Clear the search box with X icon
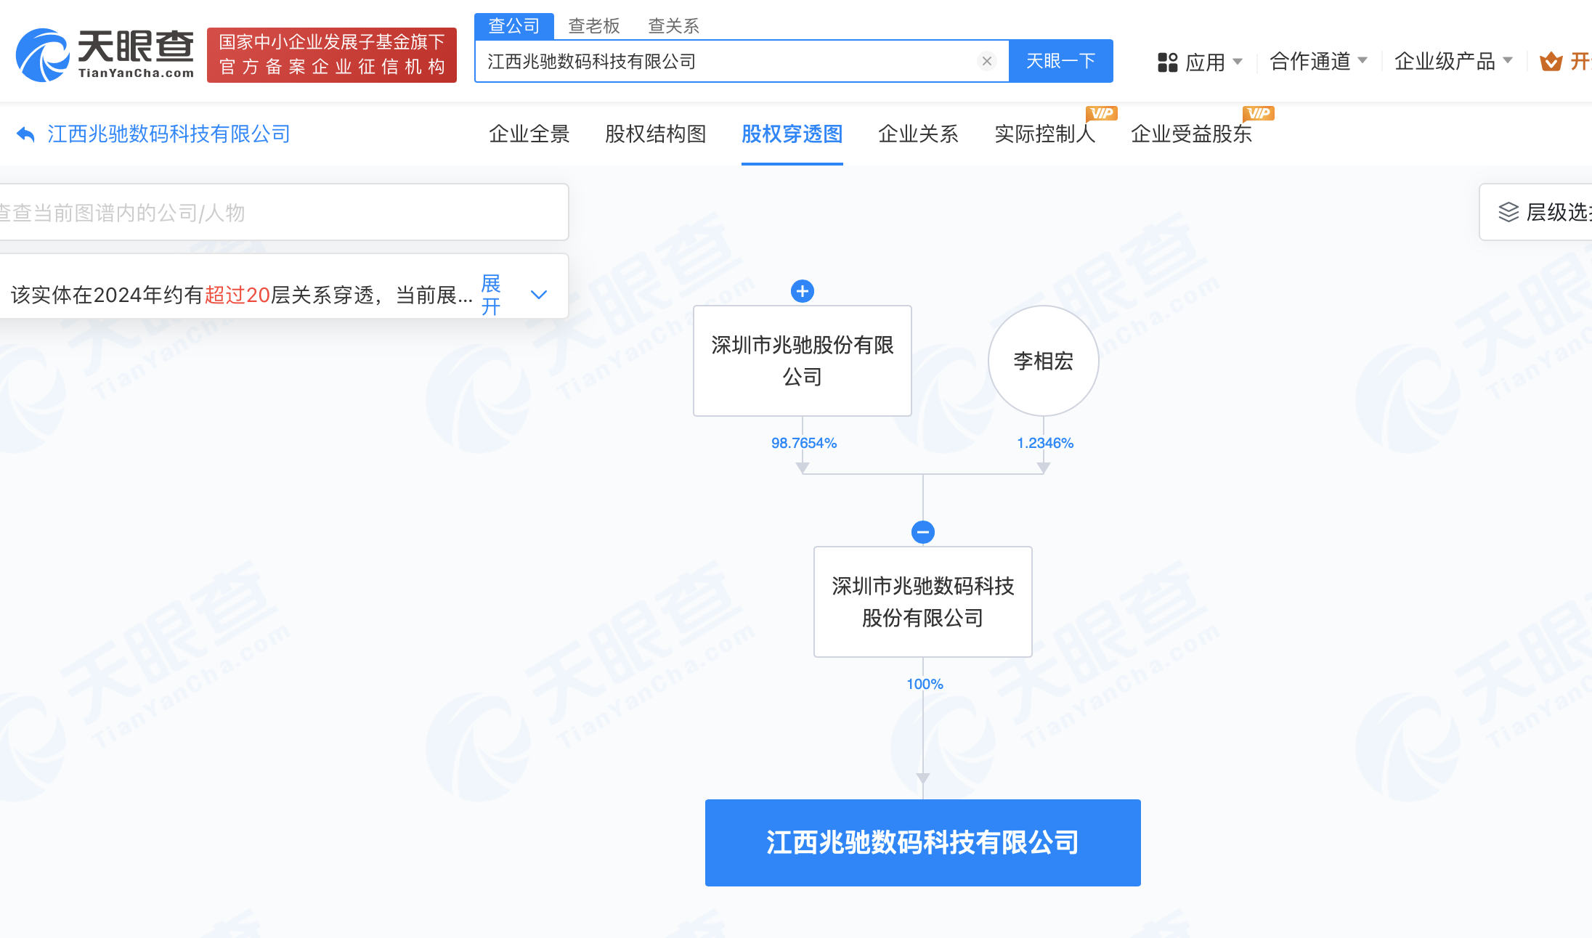 [x=986, y=61]
